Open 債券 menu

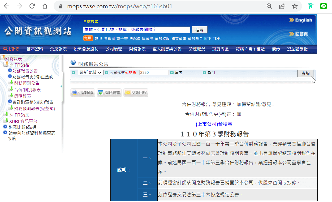point(276,49)
